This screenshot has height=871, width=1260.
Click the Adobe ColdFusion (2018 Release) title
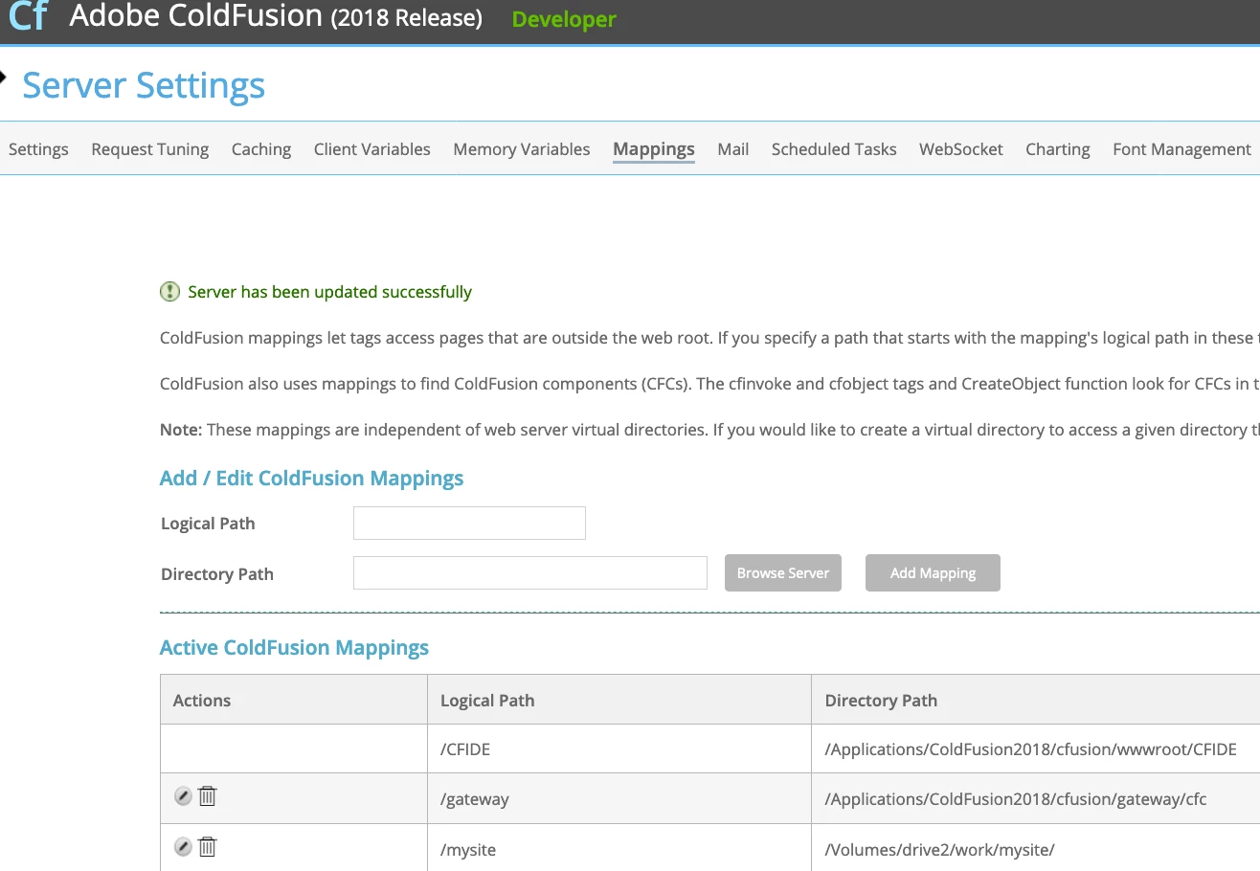[276, 17]
